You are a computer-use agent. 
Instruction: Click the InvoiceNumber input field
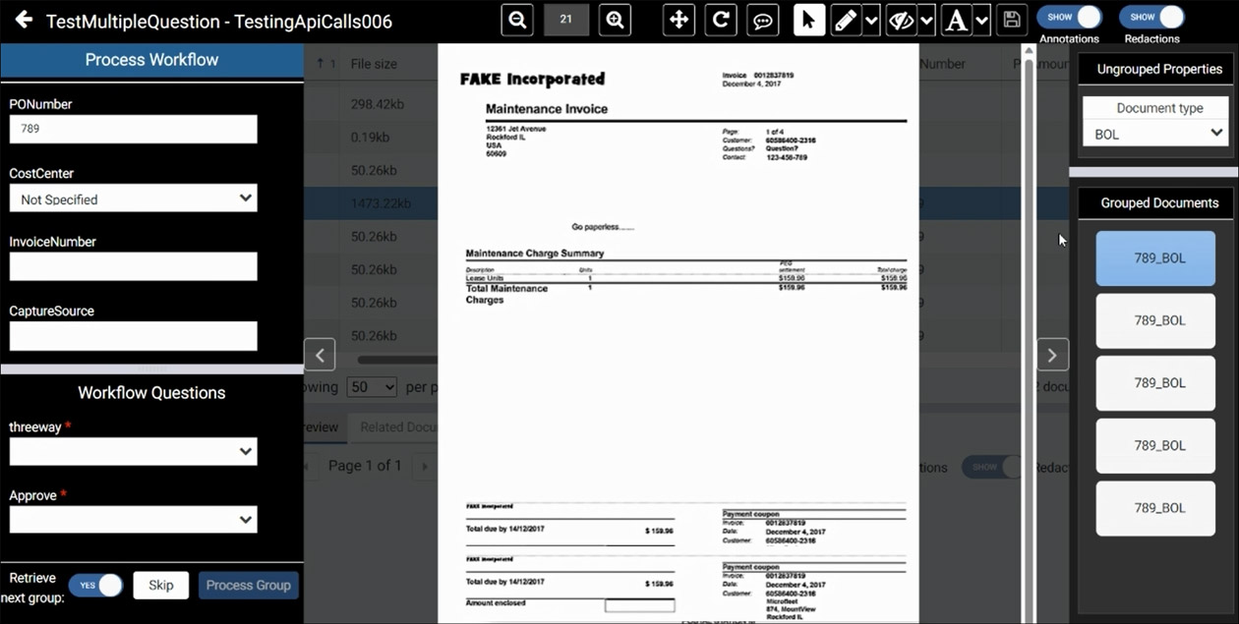tap(134, 266)
